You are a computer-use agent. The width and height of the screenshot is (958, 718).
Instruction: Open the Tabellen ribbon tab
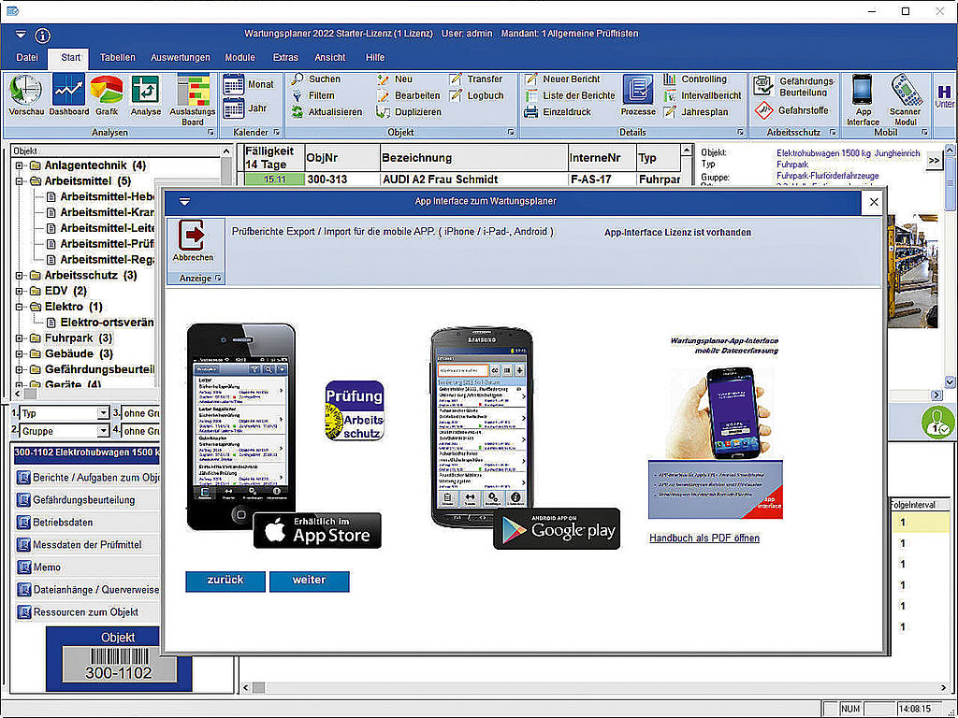pyautogui.click(x=118, y=57)
